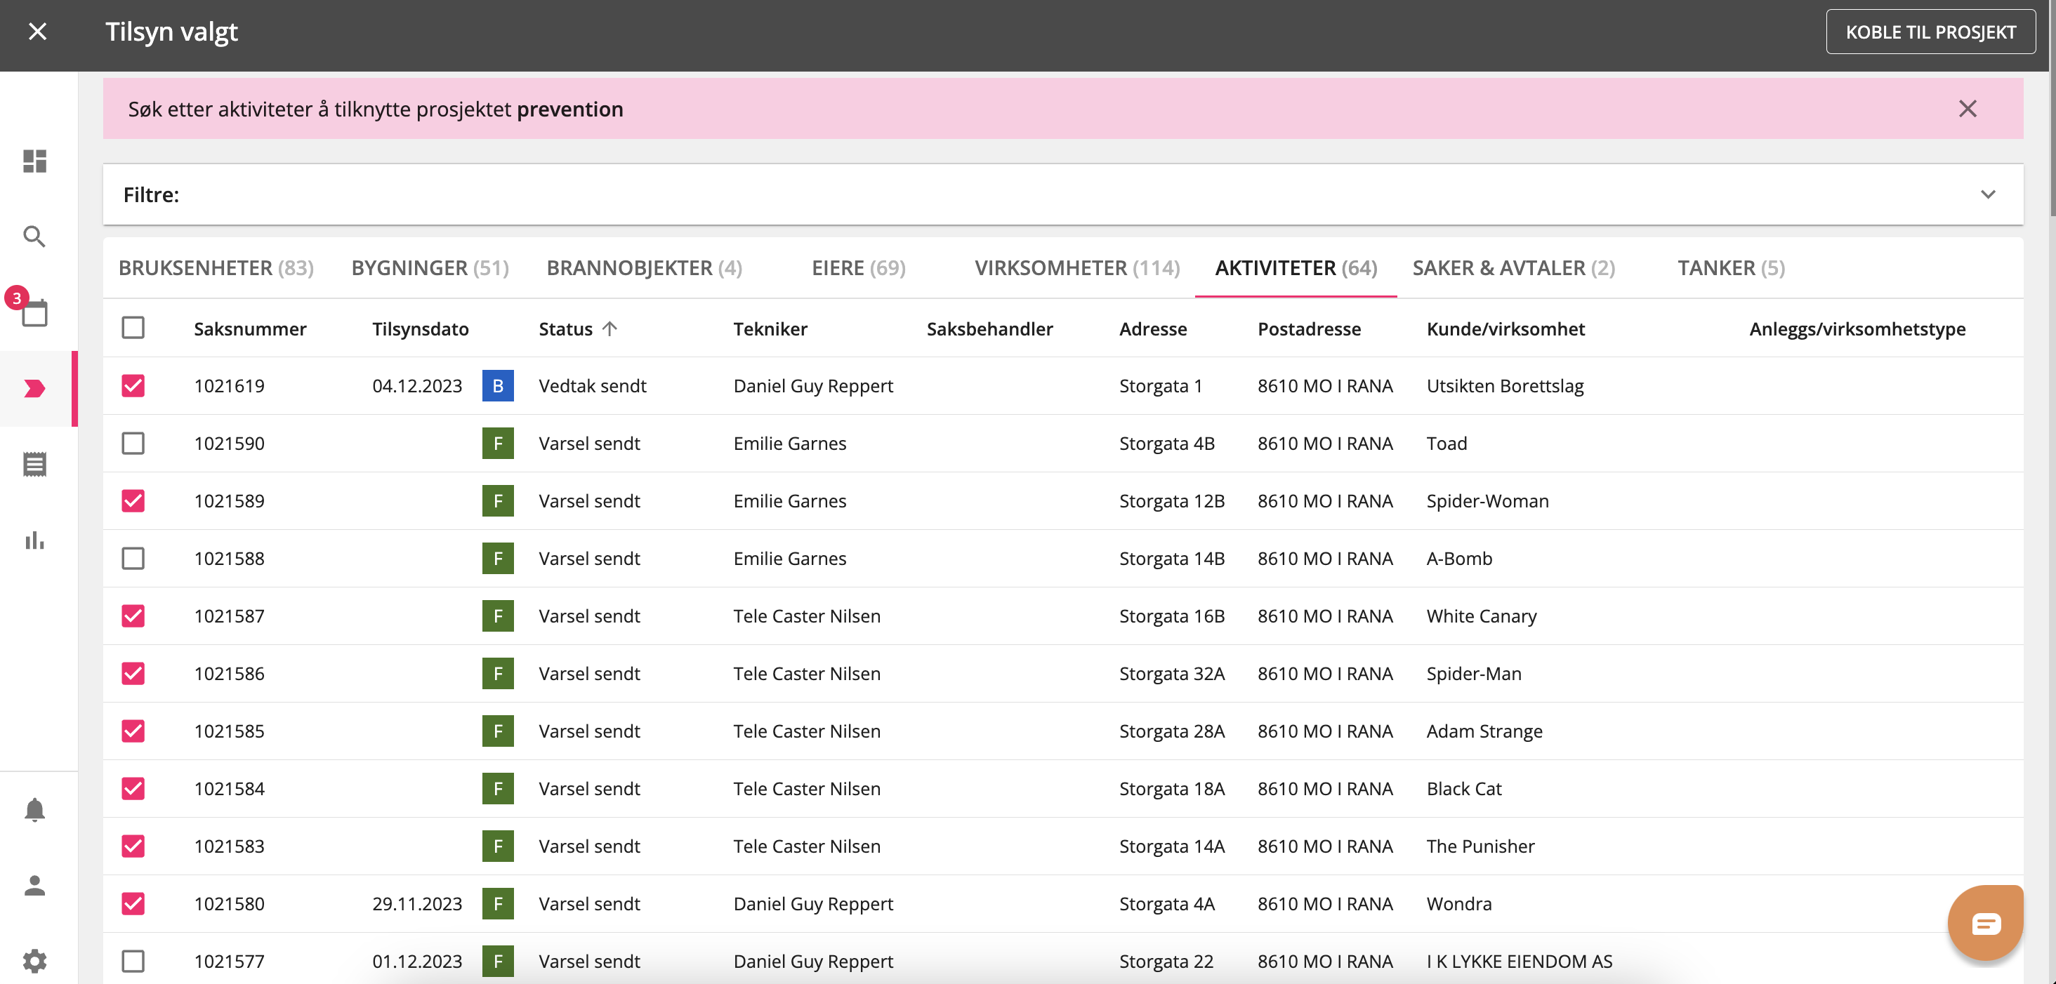Click the green F badge for 1021584
This screenshot has height=984, width=2056.
coord(497,788)
